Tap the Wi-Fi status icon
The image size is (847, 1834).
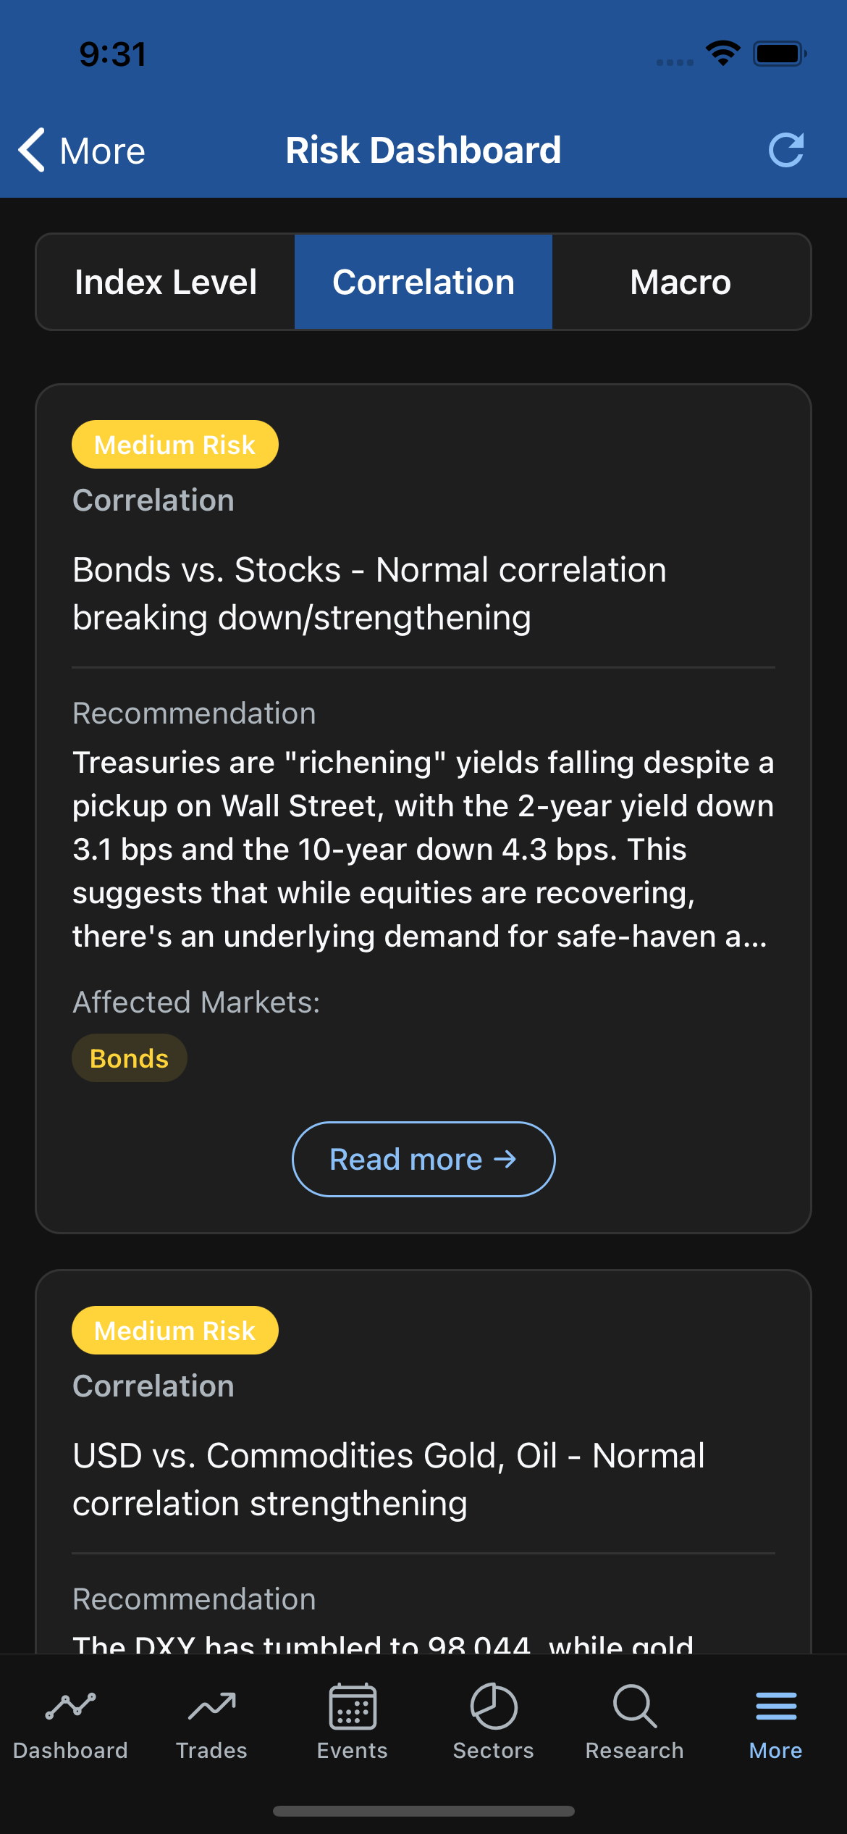722,54
